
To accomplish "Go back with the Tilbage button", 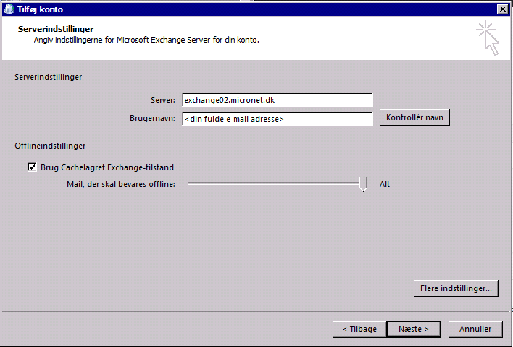I will (359, 329).
